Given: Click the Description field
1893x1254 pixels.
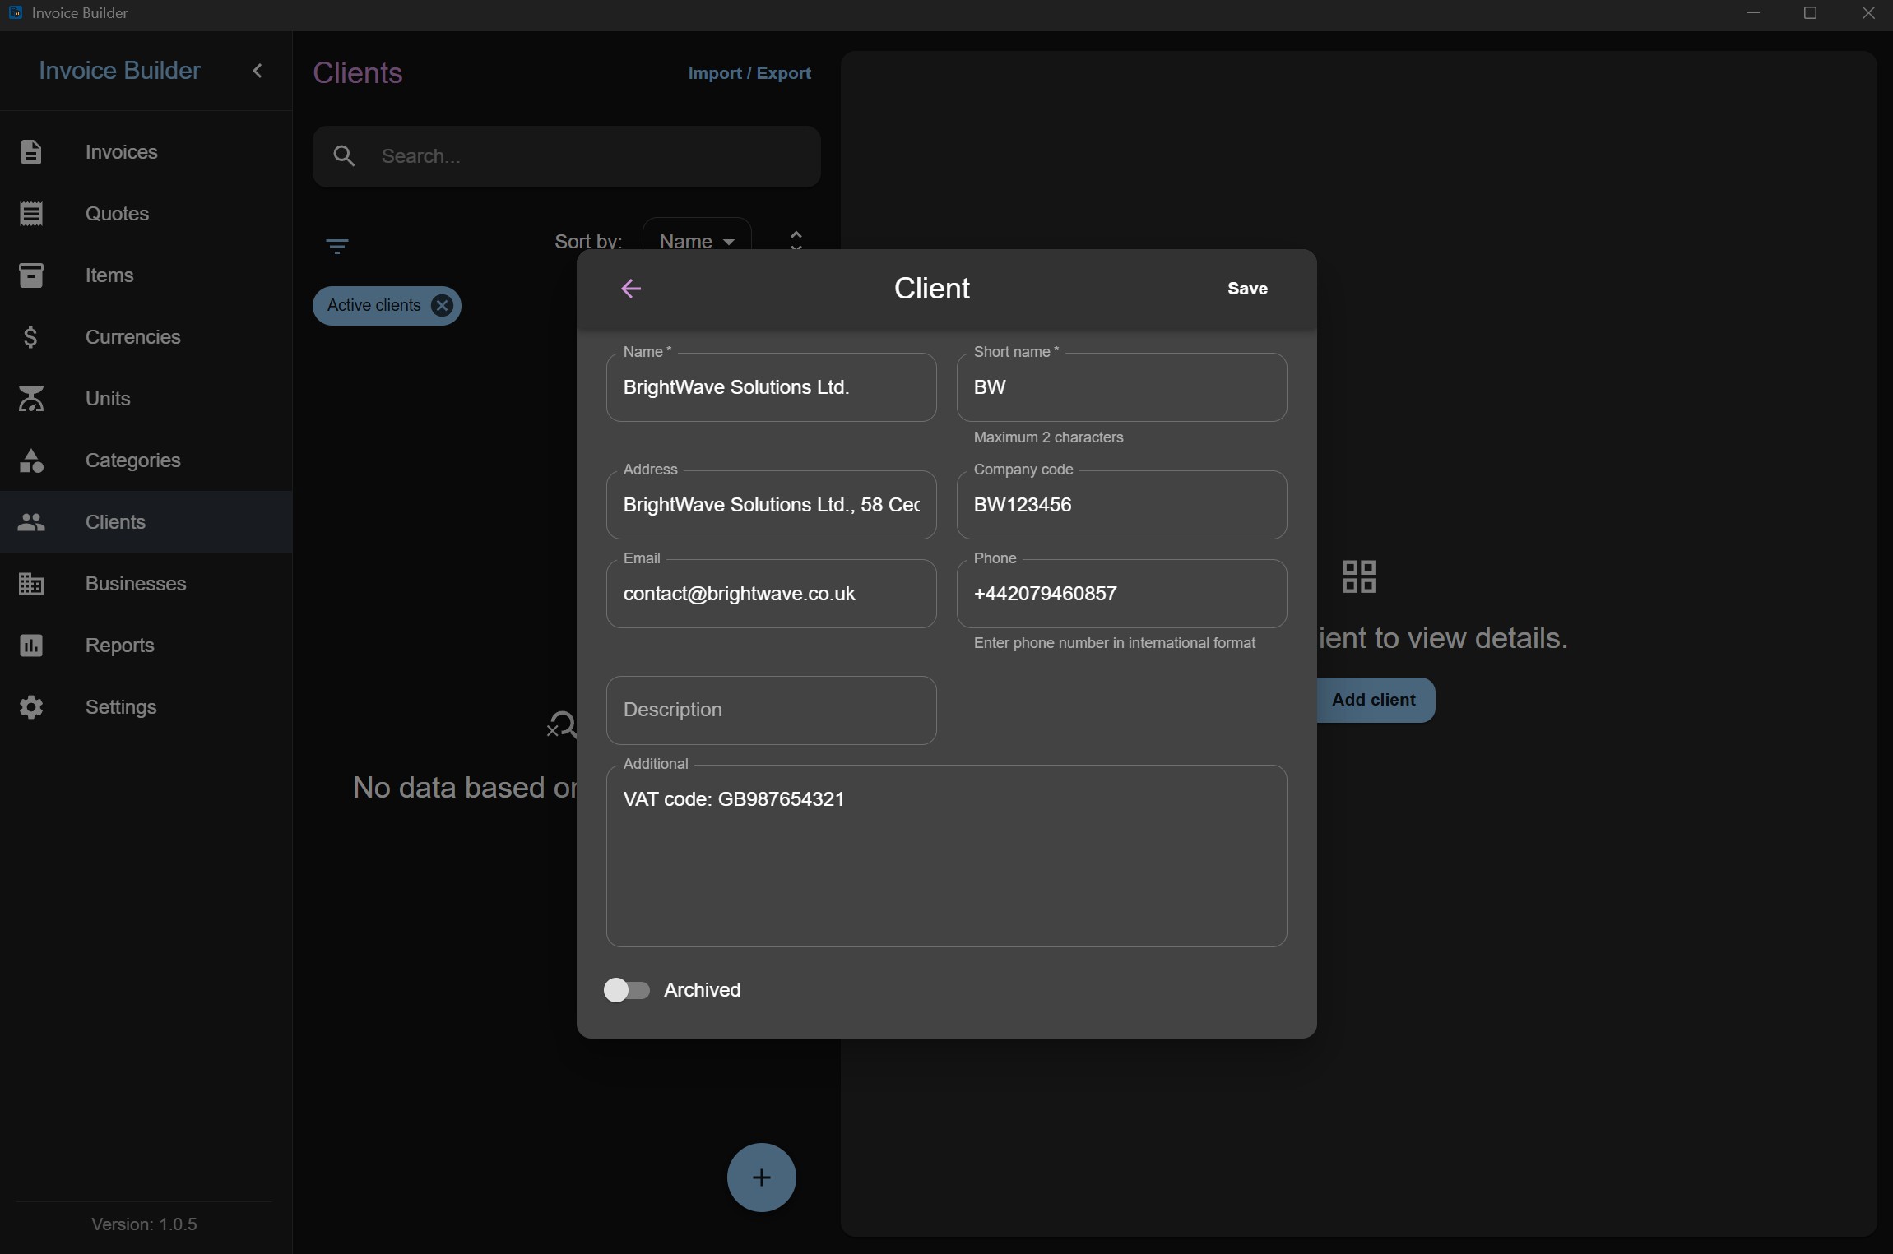Looking at the screenshot, I should point(772,710).
